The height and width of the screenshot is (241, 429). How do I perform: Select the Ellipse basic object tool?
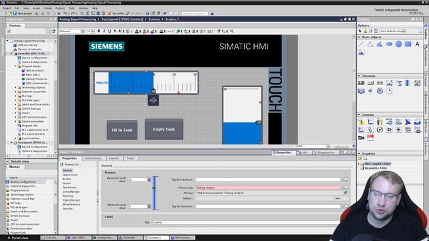[389, 44]
